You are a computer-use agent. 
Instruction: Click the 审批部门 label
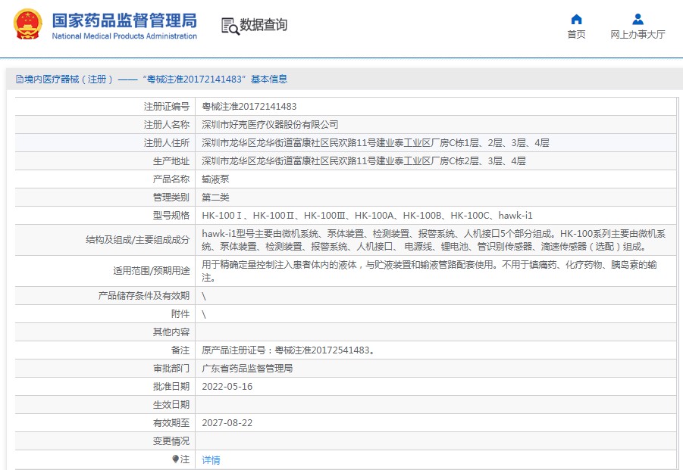pyautogui.click(x=171, y=369)
